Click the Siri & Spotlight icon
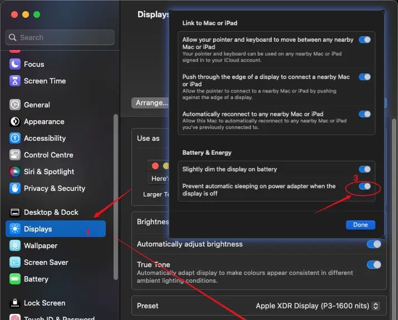 (x=15, y=171)
